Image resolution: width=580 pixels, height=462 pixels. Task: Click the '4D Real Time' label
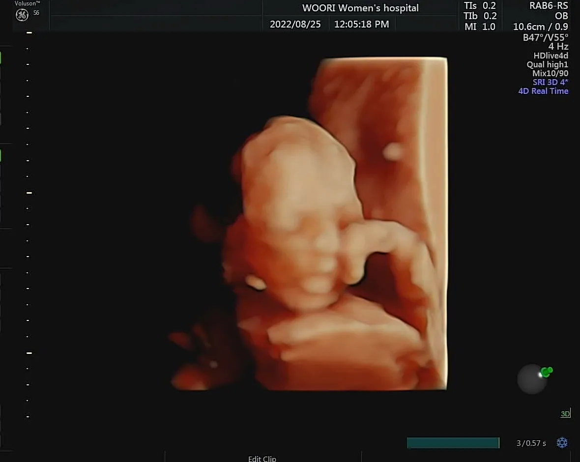(x=543, y=91)
